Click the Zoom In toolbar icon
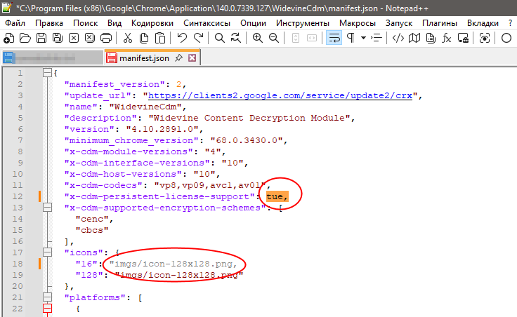The image size is (517, 317). coord(258,38)
